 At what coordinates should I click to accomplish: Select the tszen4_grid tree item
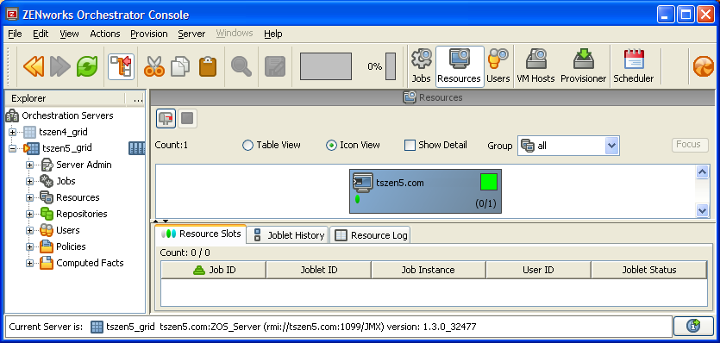tap(63, 132)
